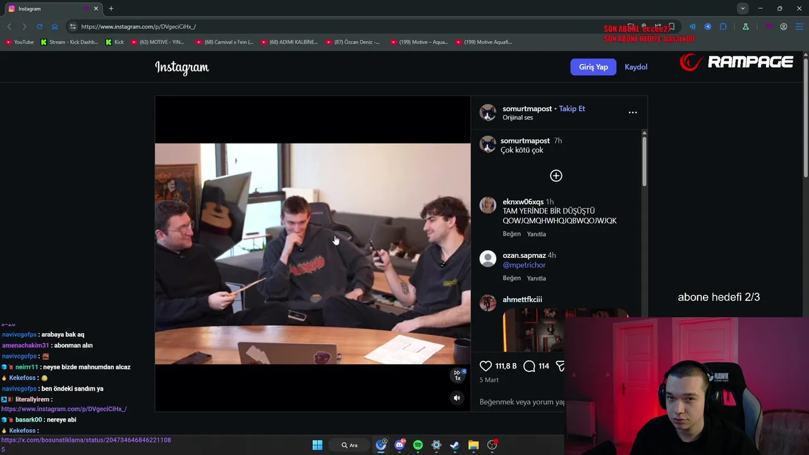Viewport: 809px width, 455px height.
Task: Open Discord from the taskbar
Action: pos(399,445)
